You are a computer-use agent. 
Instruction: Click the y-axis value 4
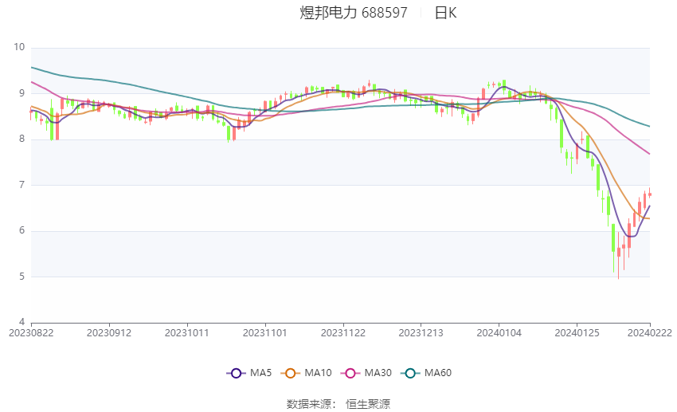pos(22,322)
